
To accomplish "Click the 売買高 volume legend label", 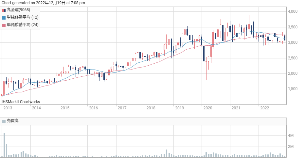I will pyautogui.click(x=13, y=121).
